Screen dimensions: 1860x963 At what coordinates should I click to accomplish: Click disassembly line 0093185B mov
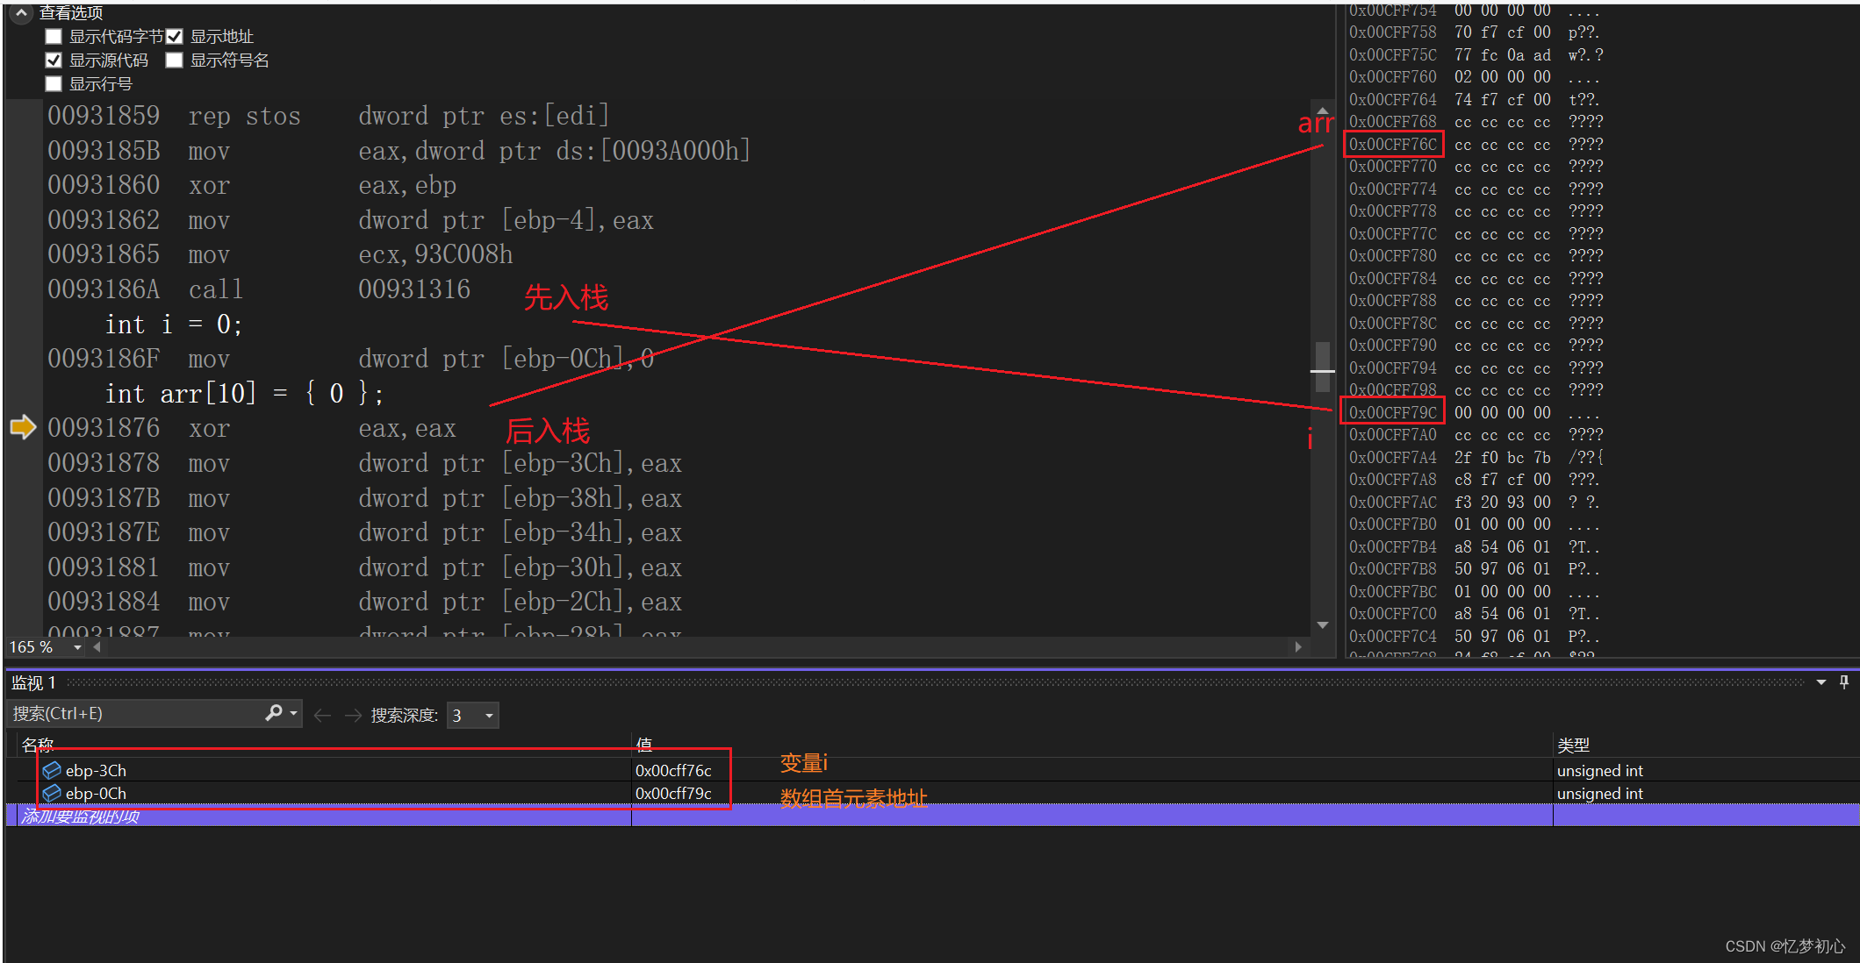(x=399, y=151)
